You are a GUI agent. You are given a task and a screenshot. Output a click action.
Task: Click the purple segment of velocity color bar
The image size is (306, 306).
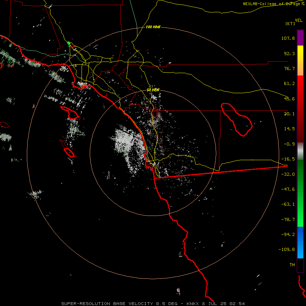[x=300, y=38]
